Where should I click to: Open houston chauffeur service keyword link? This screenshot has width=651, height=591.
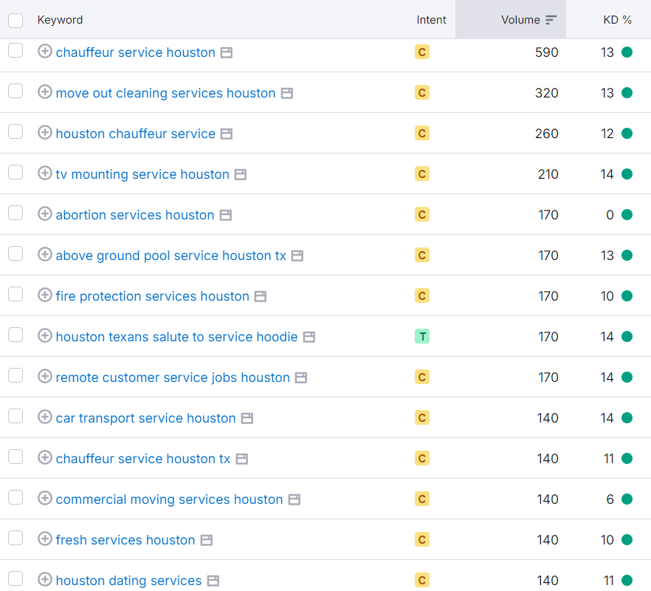tap(135, 134)
